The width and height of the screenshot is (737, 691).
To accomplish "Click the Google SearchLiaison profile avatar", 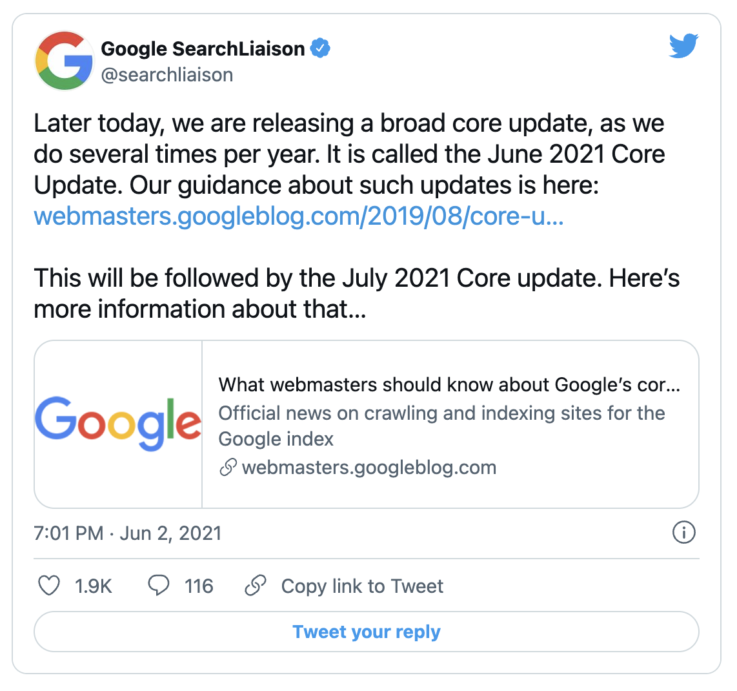I will (x=64, y=61).
